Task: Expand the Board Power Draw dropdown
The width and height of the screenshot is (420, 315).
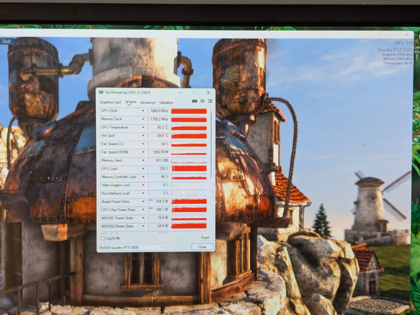Action: 143,202
